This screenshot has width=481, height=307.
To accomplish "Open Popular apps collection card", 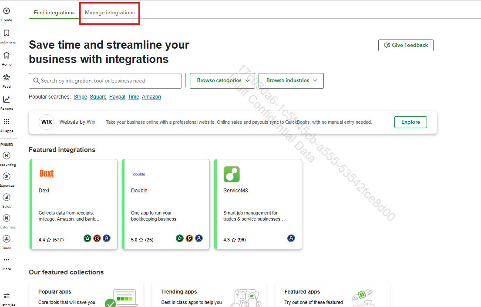I will point(86,295).
